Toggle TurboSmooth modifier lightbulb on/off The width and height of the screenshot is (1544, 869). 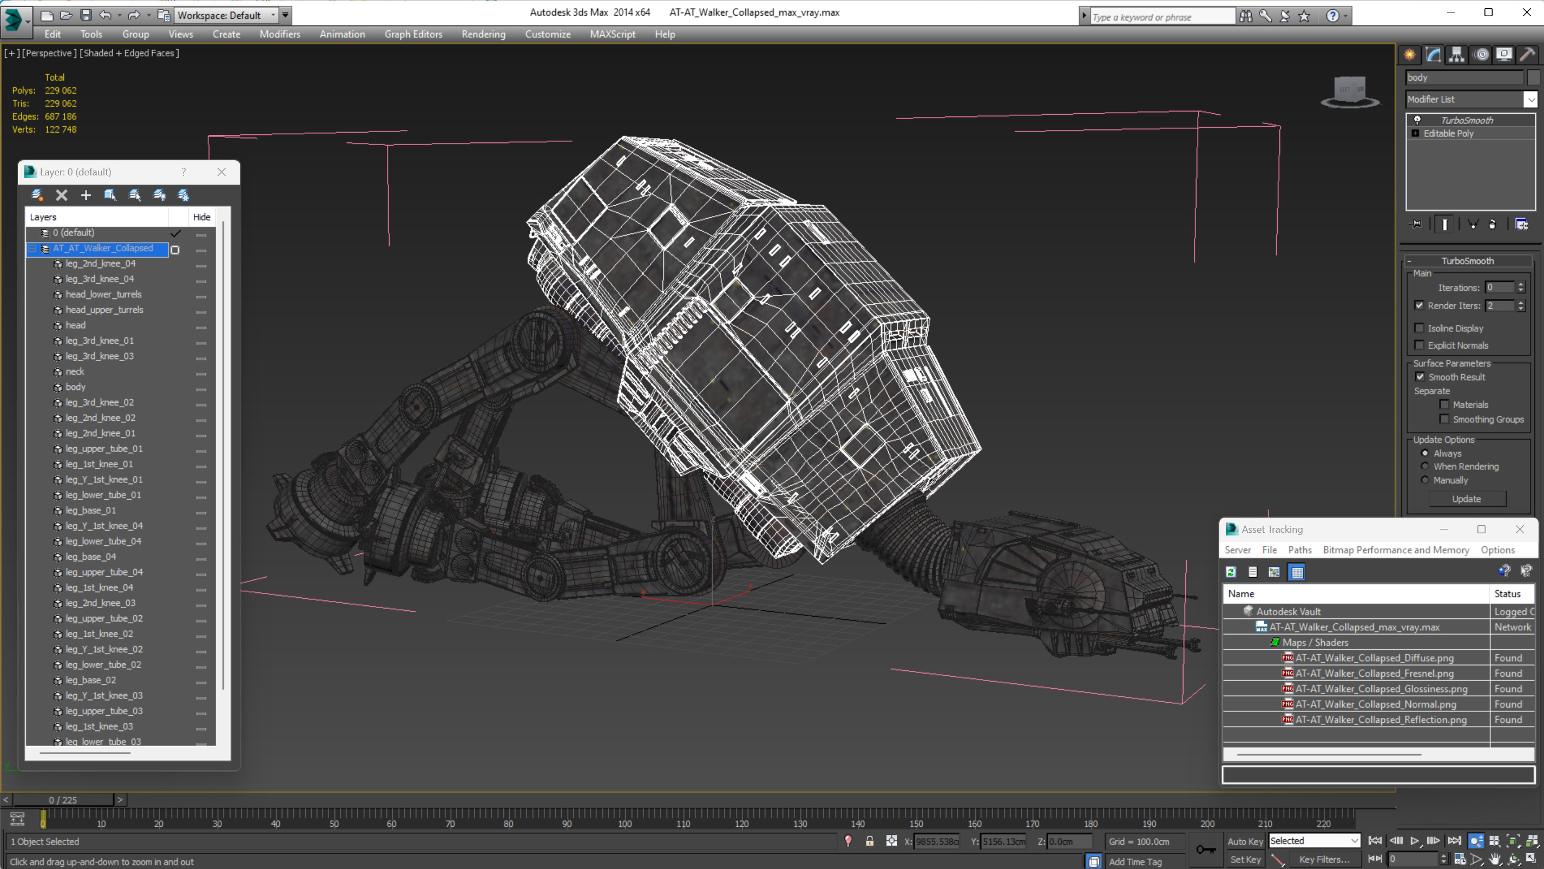click(1417, 120)
